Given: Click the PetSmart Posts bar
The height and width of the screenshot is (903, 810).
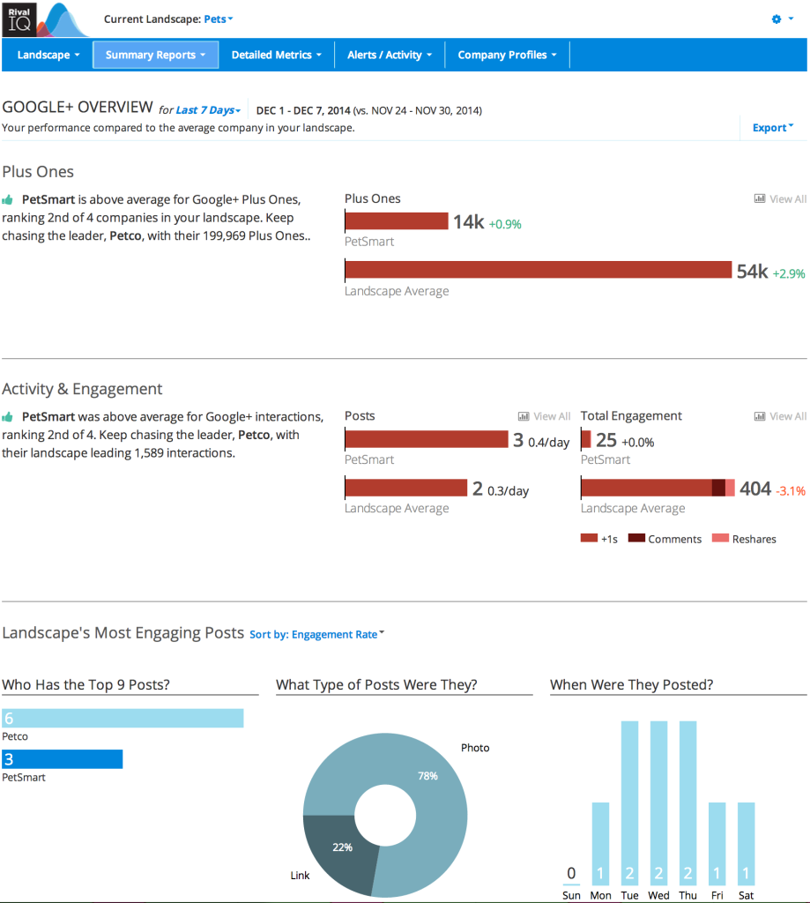Looking at the screenshot, I should click(x=427, y=439).
